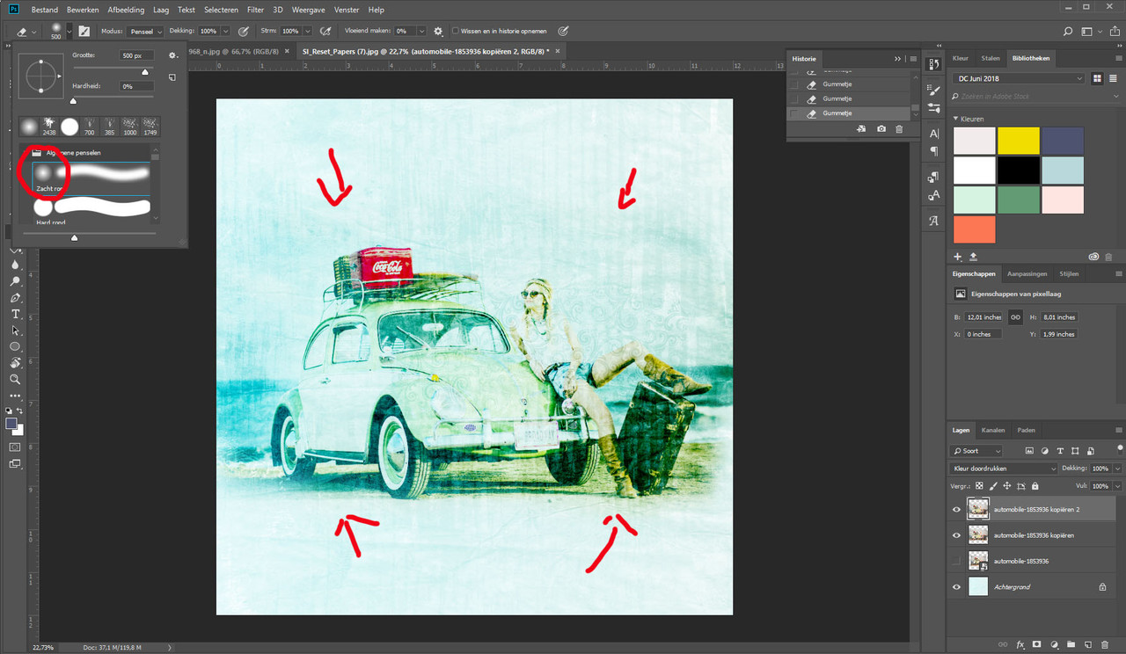Open the Filter menu
This screenshot has width=1126, height=654.
tap(255, 10)
